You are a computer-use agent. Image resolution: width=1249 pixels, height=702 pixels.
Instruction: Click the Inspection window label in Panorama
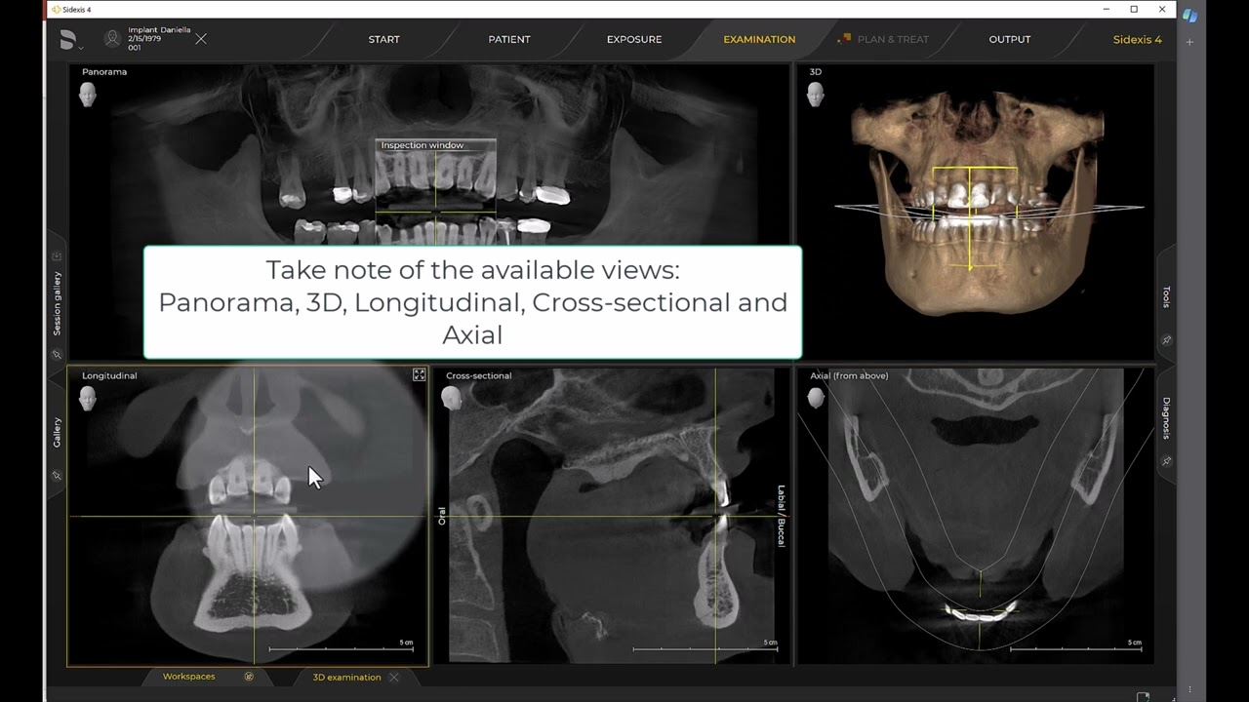423,145
